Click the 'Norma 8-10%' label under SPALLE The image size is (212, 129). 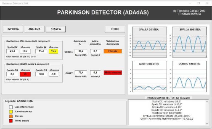81,55
